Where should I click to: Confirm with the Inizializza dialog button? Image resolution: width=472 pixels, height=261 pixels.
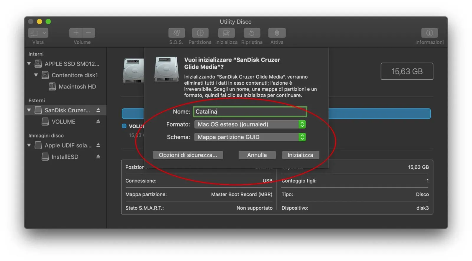(x=300, y=155)
